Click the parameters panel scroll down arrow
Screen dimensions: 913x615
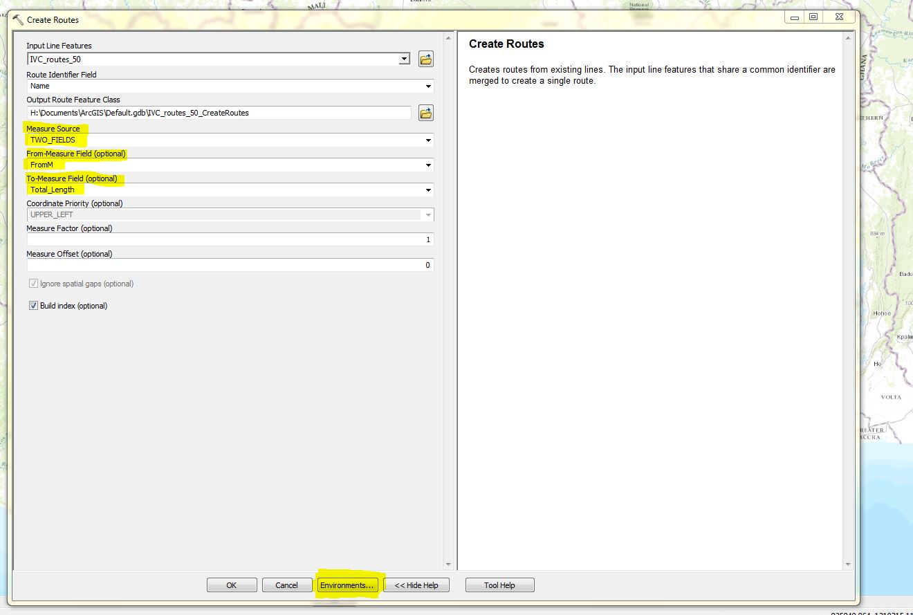click(x=448, y=564)
